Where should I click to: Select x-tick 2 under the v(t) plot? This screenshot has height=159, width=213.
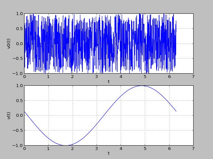72,149
